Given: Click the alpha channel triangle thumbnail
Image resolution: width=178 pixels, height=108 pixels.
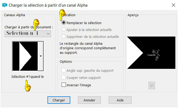Looking at the screenshot, I should coord(25,56).
